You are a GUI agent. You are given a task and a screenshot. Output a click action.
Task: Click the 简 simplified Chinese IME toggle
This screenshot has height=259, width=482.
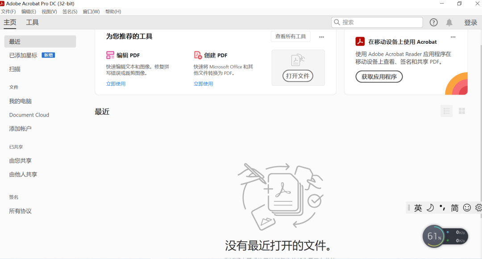point(454,208)
